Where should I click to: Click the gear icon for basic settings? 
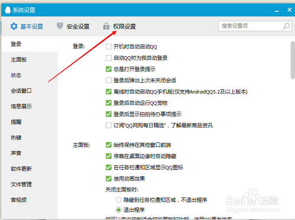tap(14, 26)
